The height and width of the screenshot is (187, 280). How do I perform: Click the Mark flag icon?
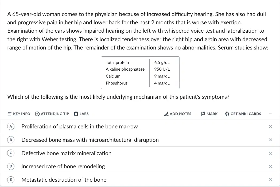click(203, 114)
